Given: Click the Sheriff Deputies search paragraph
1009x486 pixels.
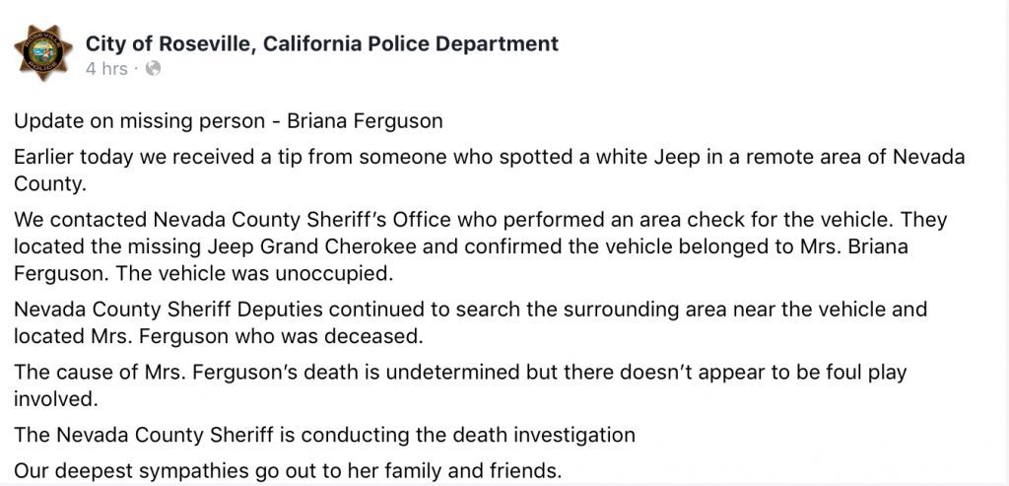Looking at the screenshot, I should (x=470, y=322).
